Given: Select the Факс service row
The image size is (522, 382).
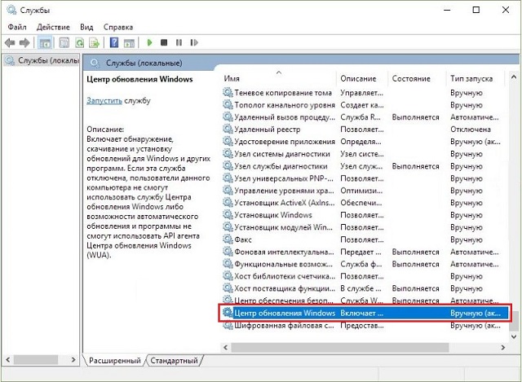Looking at the screenshot, I should point(365,239).
